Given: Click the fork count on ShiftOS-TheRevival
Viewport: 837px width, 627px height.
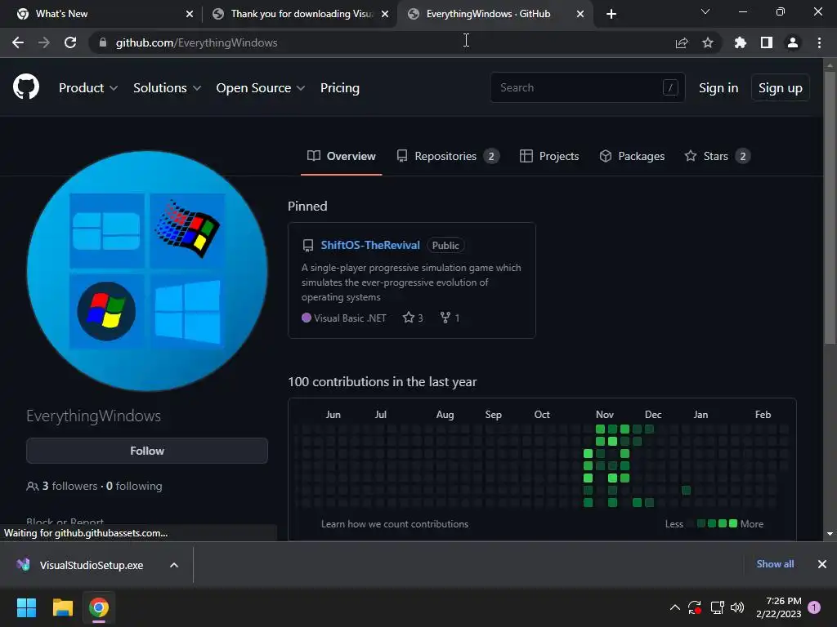Looking at the screenshot, I should pos(450,318).
